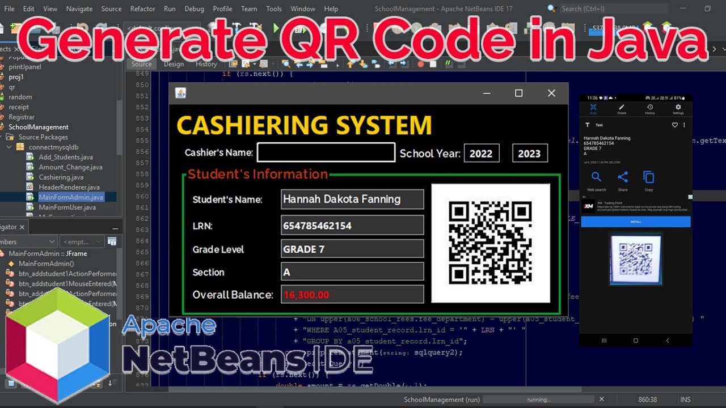
Task: Open the Scan tab in phone app
Action: click(x=593, y=109)
